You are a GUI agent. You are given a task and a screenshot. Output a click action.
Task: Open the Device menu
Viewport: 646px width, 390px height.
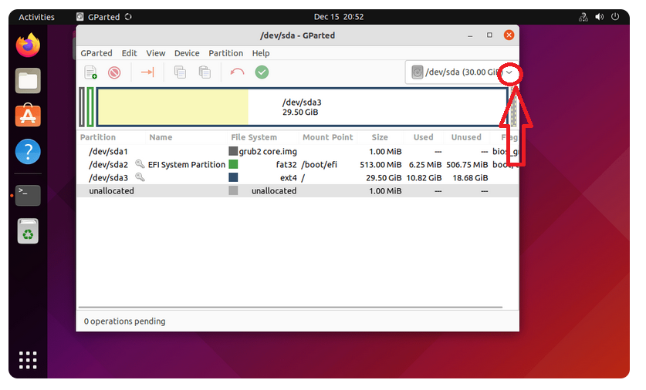[x=187, y=53]
